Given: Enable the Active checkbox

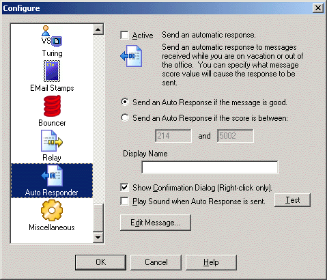Looking at the screenshot, I should coord(124,36).
